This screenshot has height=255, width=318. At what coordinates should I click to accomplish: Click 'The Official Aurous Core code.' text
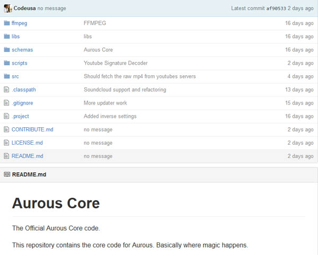click(56, 228)
